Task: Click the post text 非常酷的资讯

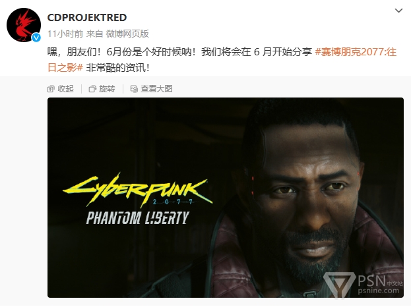Action: coord(117,68)
